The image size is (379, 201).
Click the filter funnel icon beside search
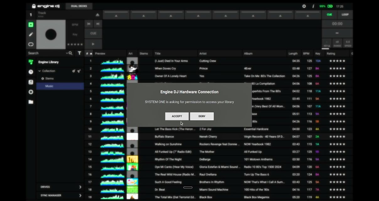79,53
